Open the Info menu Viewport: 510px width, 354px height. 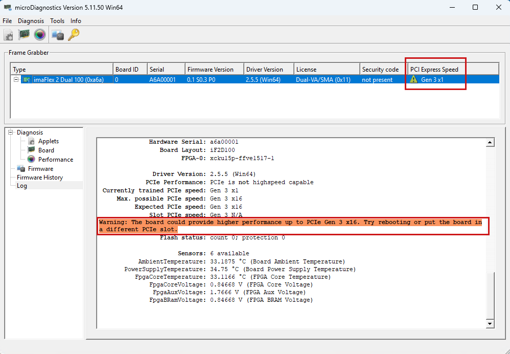(x=76, y=21)
